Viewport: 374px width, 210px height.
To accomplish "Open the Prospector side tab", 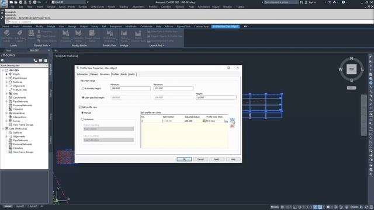I will coord(51,70).
